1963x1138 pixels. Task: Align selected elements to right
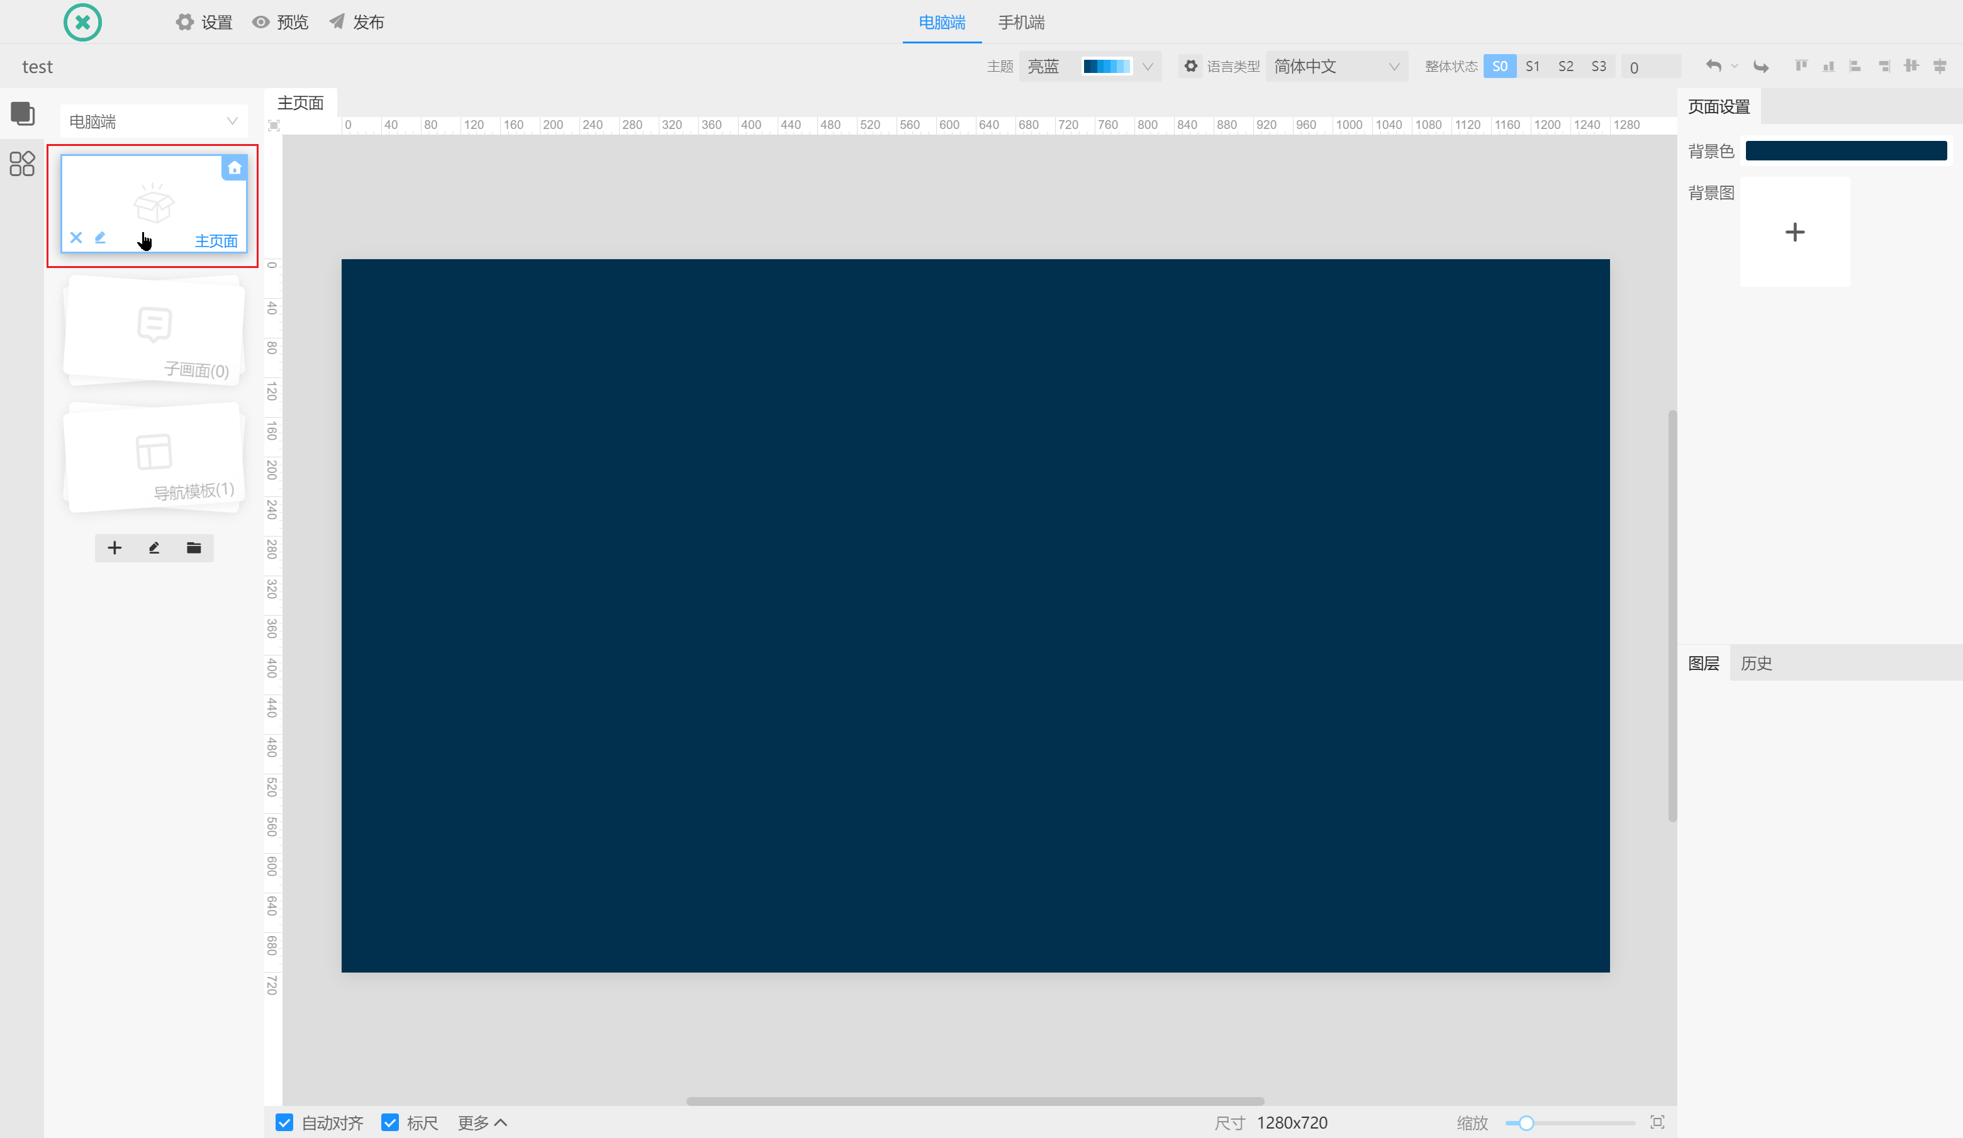coord(1884,66)
